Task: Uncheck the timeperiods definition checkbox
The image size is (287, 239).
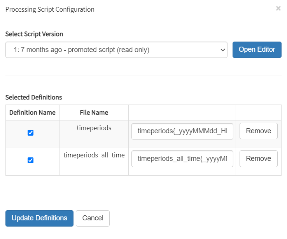Action: (31, 133)
